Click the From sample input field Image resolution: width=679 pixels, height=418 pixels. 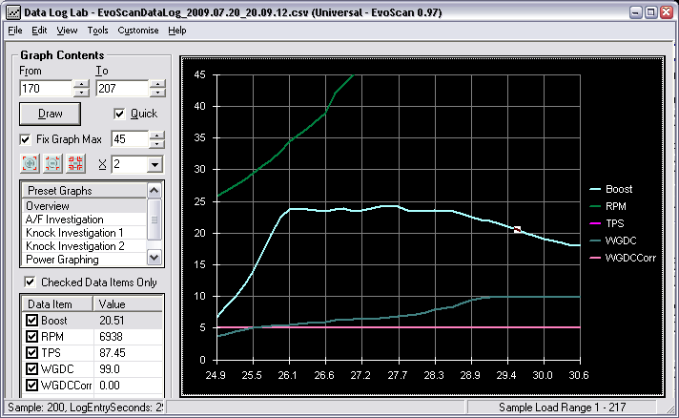(x=46, y=89)
